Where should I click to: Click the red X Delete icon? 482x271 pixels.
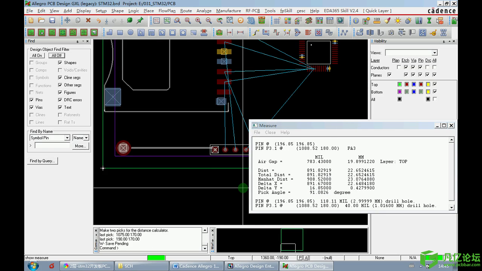click(88, 20)
